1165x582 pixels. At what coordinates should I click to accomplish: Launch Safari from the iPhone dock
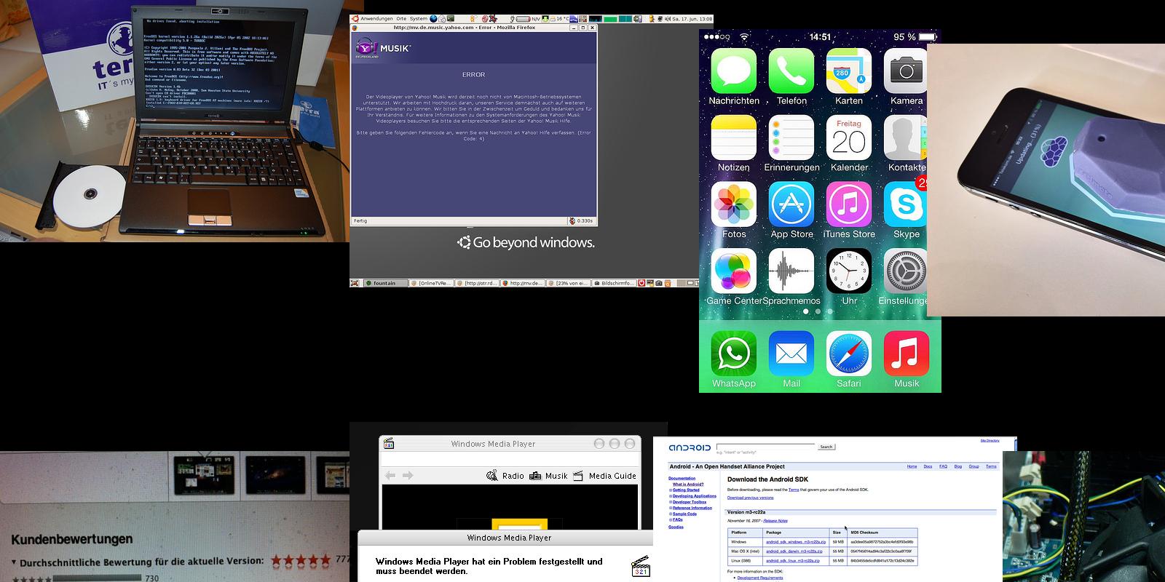click(849, 354)
